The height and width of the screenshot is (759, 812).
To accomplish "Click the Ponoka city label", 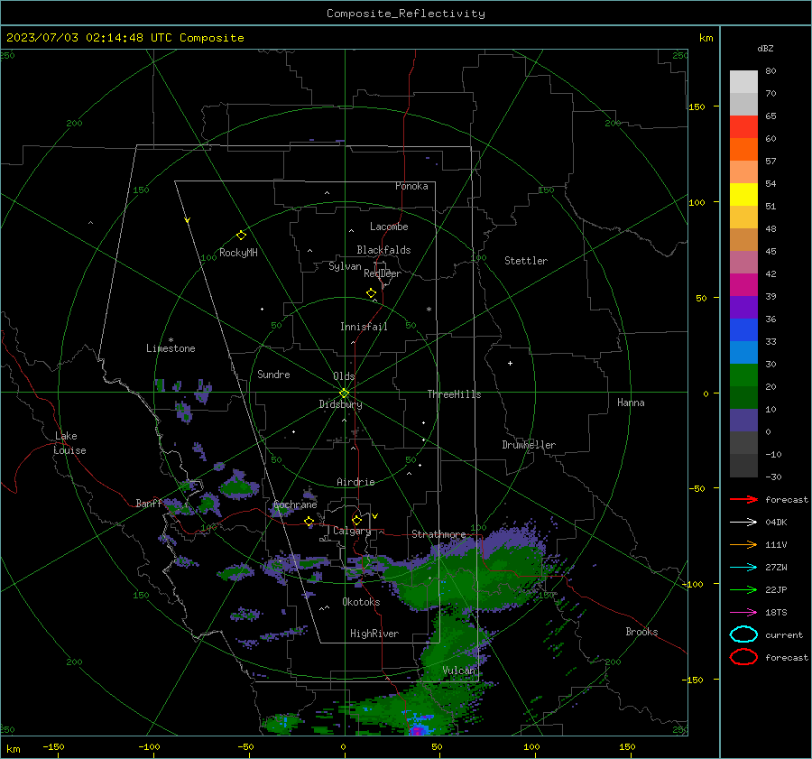I will 411,186.
